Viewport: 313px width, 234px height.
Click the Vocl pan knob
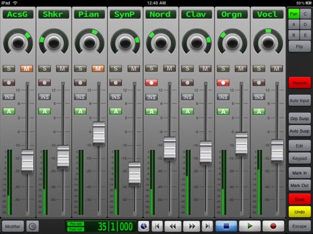pos(268,42)
